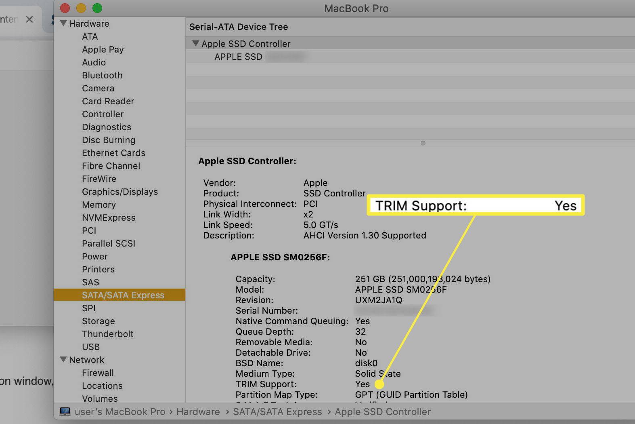Open Ethernet Cards entry

[x=114, y=153]
